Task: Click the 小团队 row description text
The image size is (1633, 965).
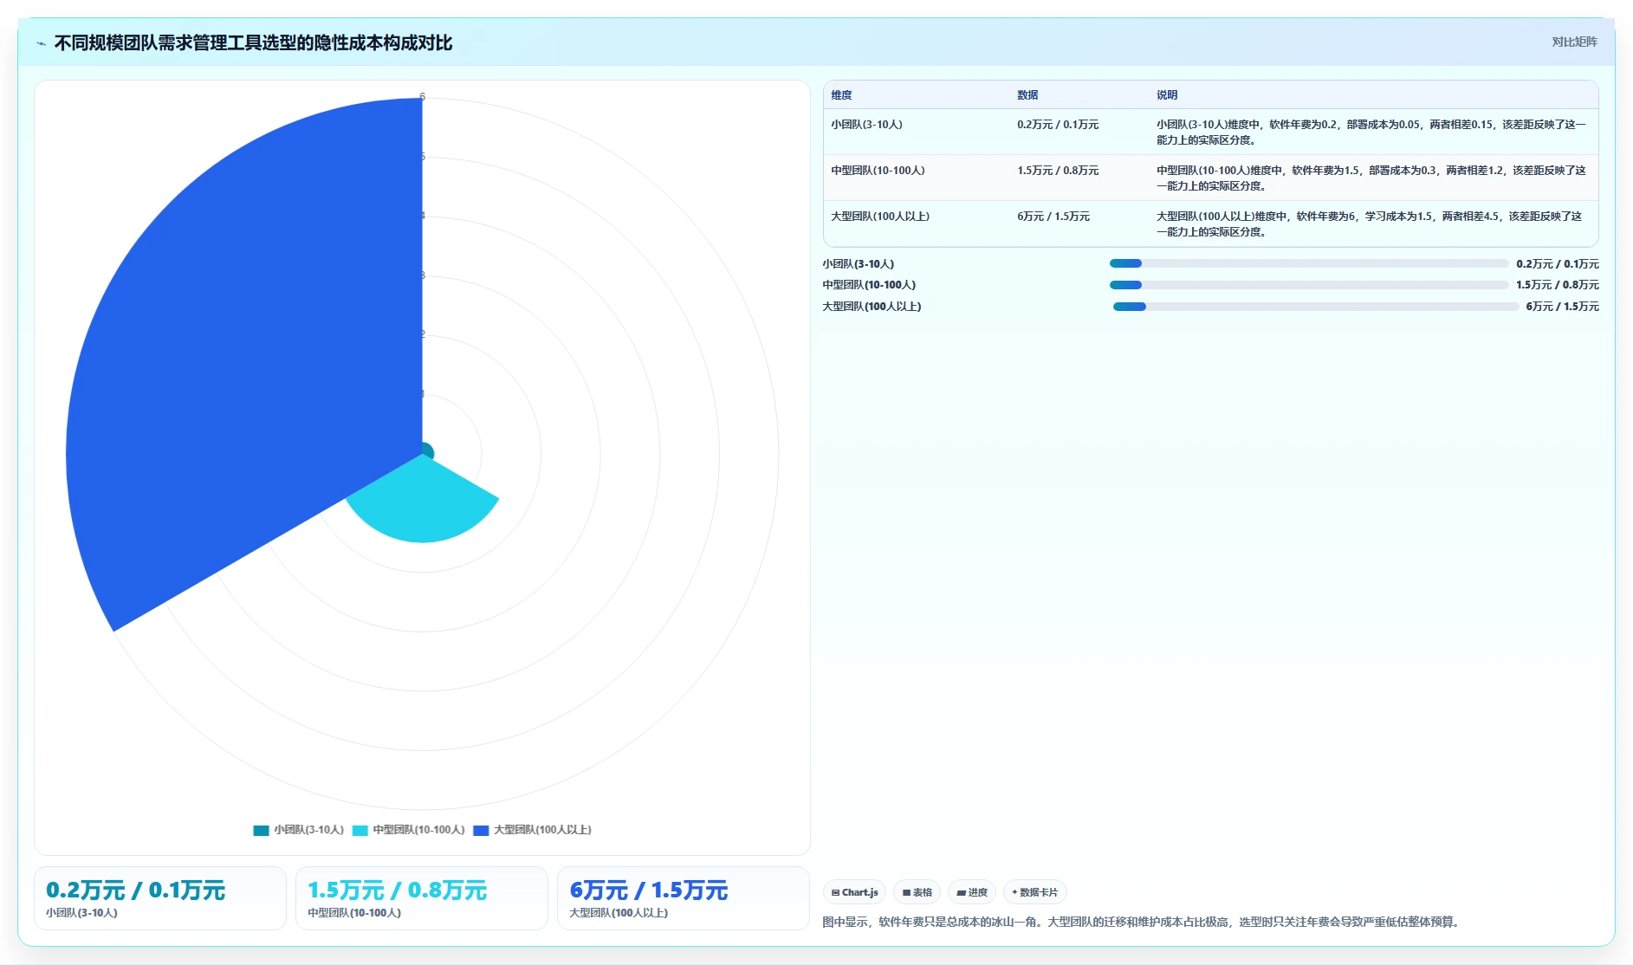Action: tap(1371, 133)
